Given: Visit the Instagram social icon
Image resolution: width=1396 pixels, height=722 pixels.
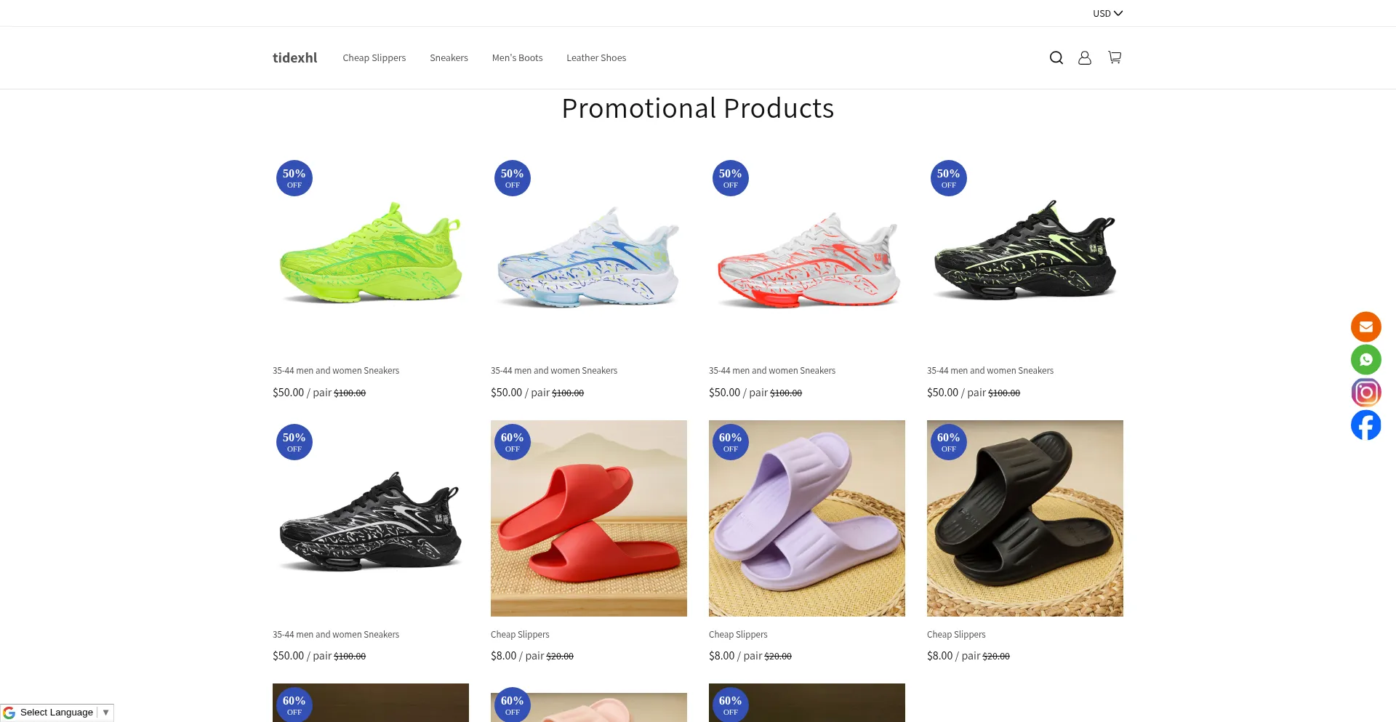Looking at the screenshot, I should point(1366,393).
